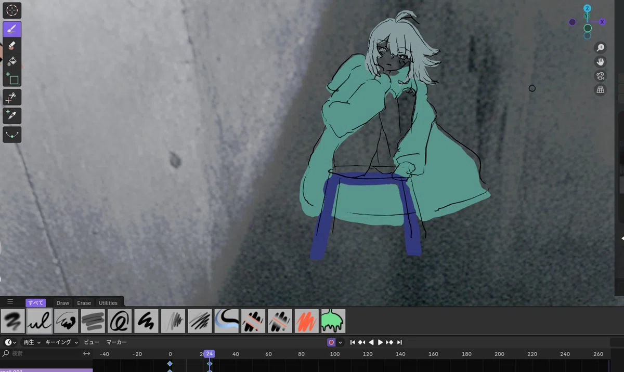The image size is (624, 372).
Task: Jump to the end frame
Action: click(x=399, y=342)
